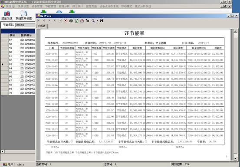Toggle the group tree icon
The width and height of the screenshot is (240, 167).
tap(87, 21)
